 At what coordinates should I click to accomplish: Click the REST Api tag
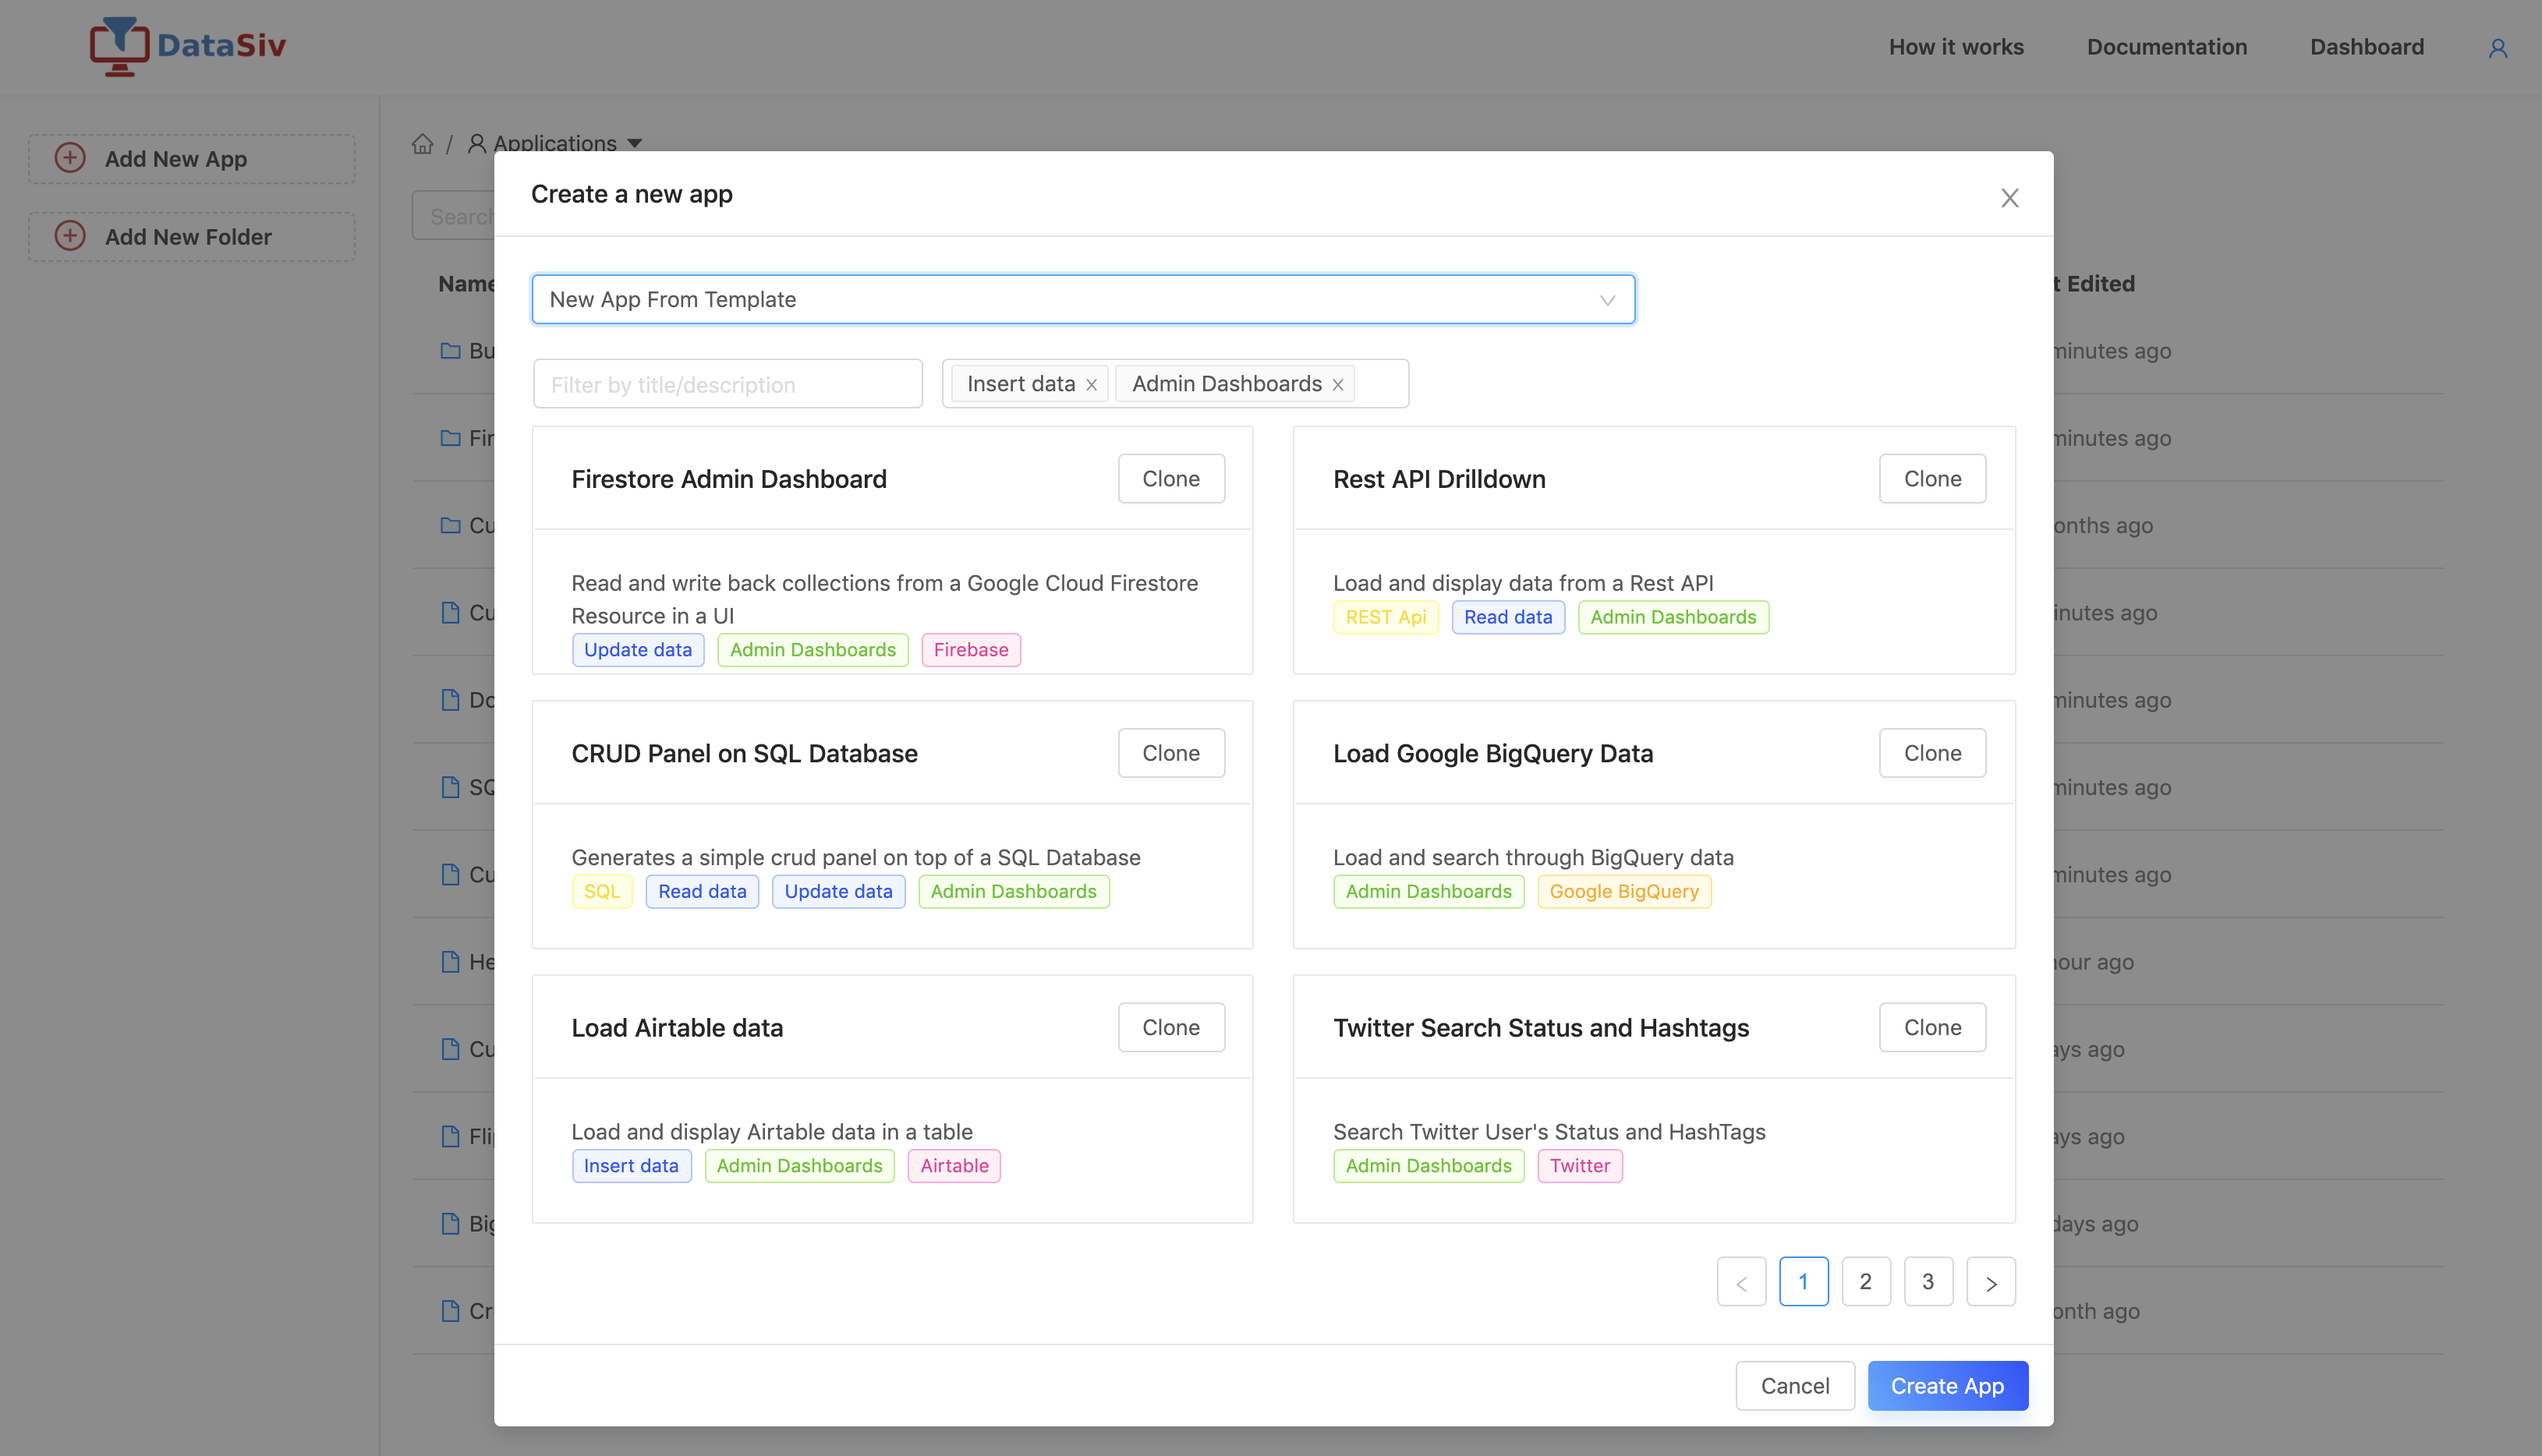point(1386,617)
